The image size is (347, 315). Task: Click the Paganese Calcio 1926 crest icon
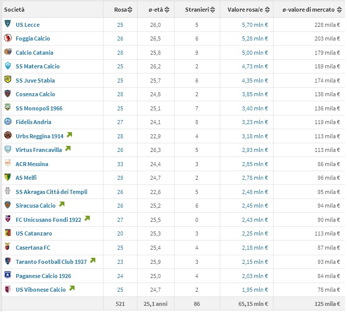pyautogui.click(x=8, y=275)
